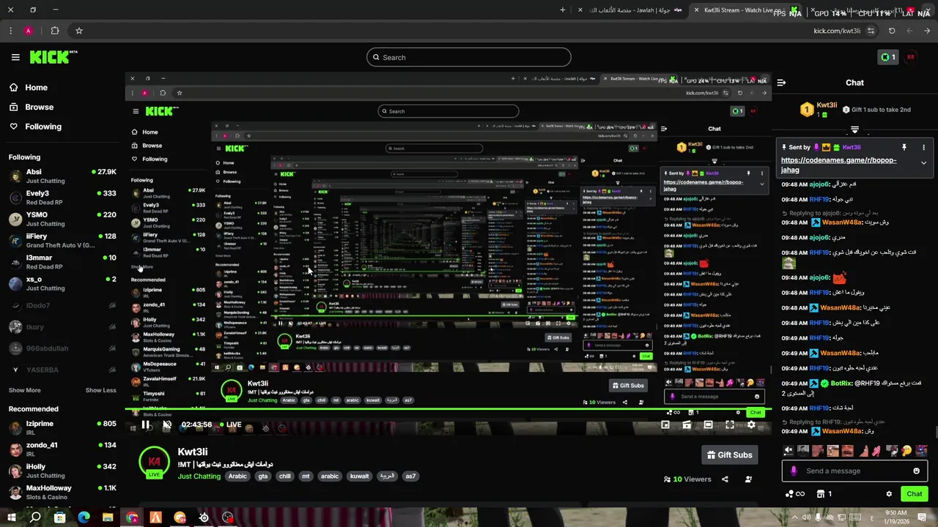The image size is (938, 527).
Task: Click the bookmark star in the browser toolbar
Action: [x=78, y=31]
